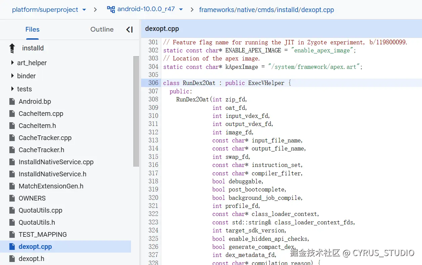The height and width of the screenshot is (265, 422).
Task: Click kApexImage constant name on line 304
Action: click(242, 67)
